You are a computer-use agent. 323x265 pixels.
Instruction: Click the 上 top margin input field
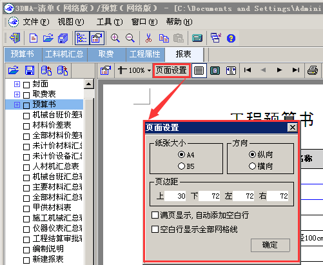pos(175,196)
